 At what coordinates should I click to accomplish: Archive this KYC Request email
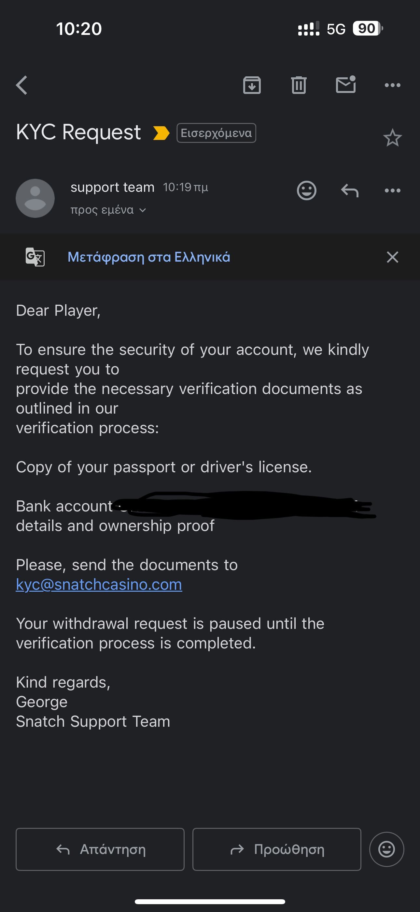252,85
